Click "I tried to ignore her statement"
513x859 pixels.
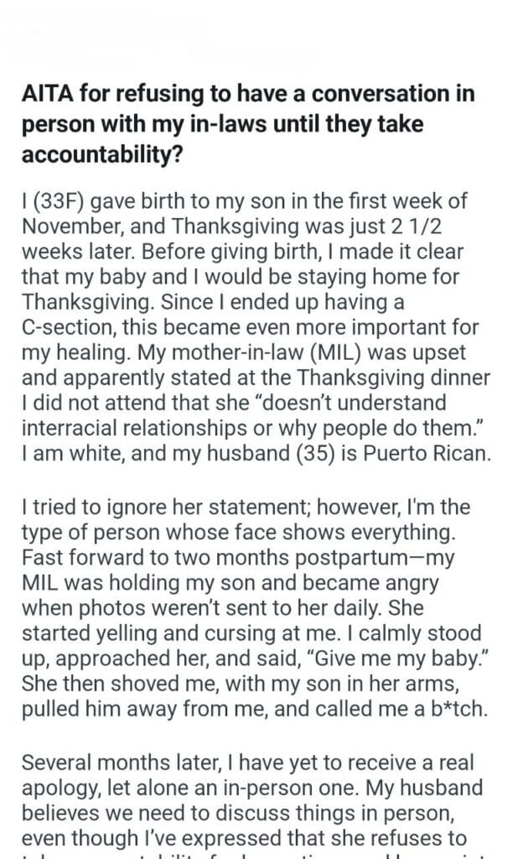click(x=133, y=508)
